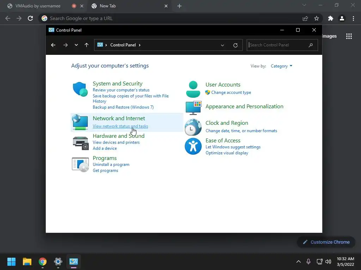Go back in Control Panel navigation

53,45
